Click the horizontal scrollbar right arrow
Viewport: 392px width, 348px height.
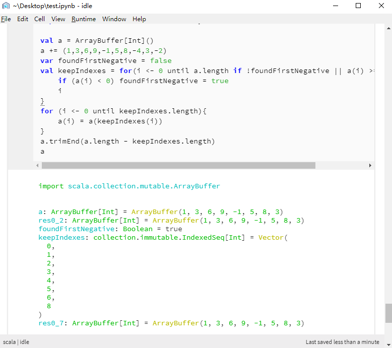pos(370,166)
